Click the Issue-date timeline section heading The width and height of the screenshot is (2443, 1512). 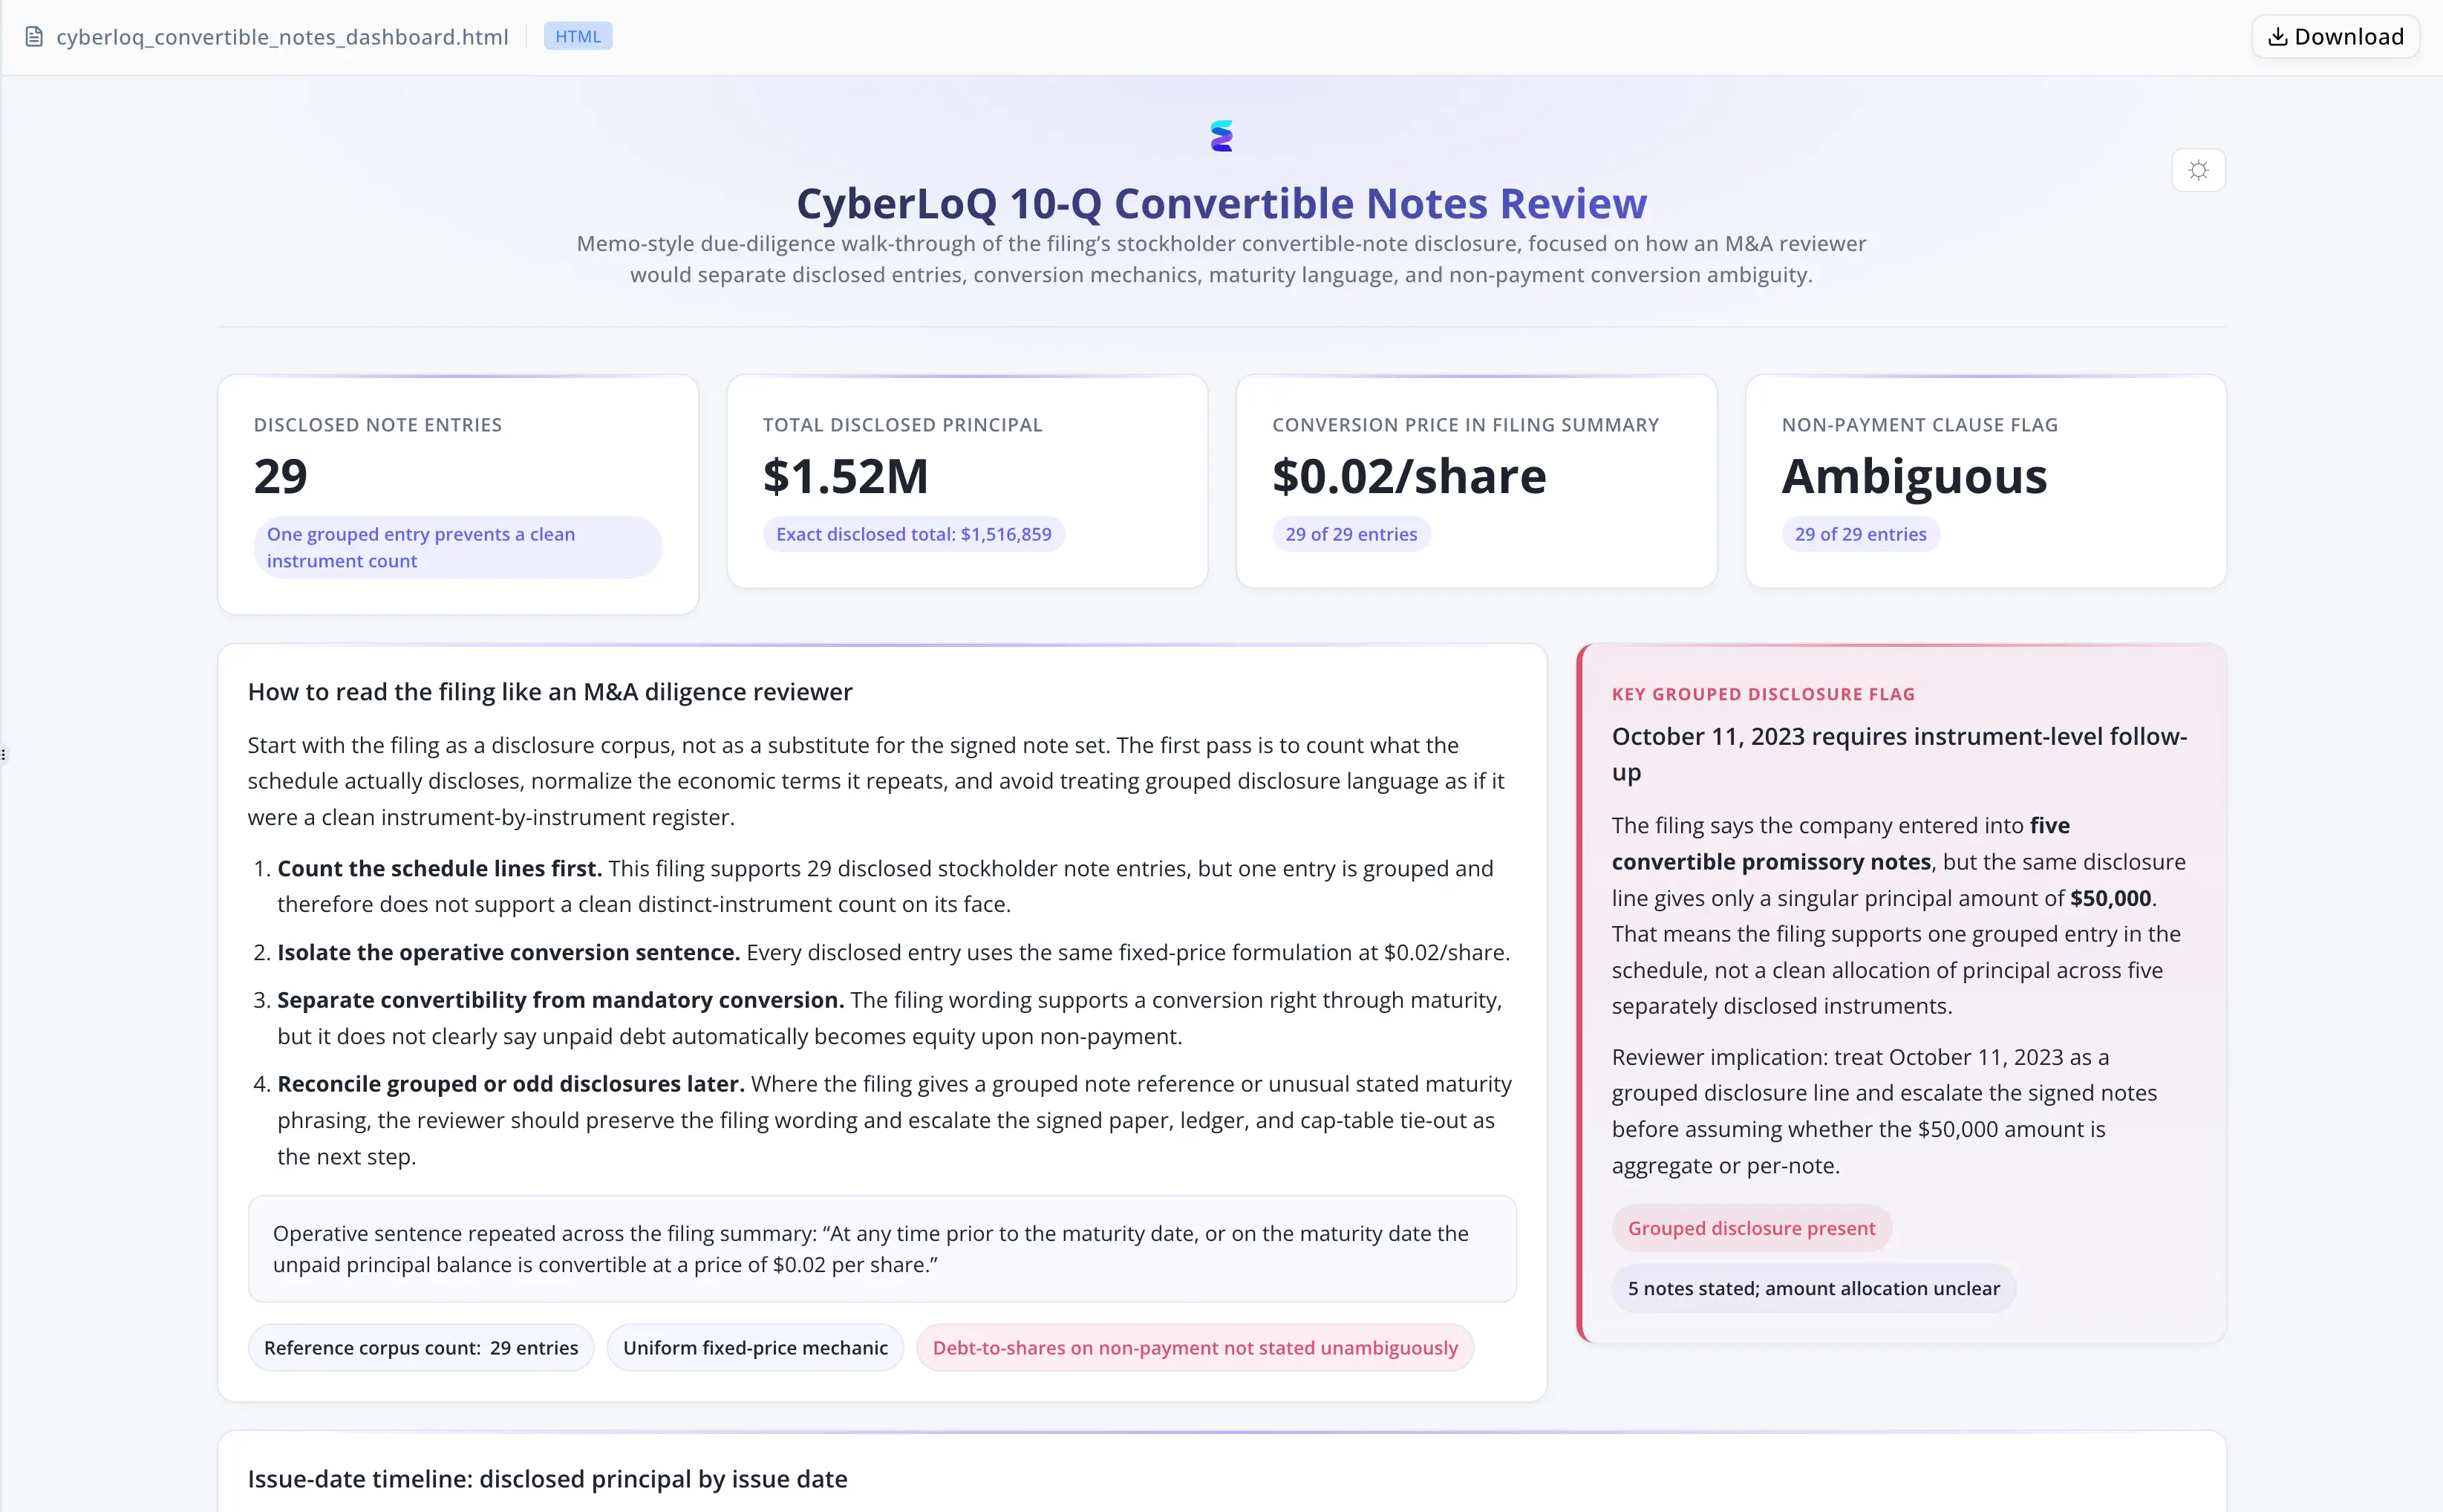(547, 1479)
